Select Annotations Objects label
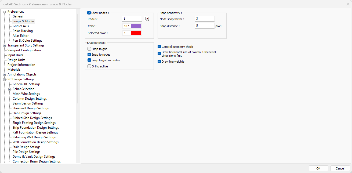352x173 pixels. [x=22, y=74]
